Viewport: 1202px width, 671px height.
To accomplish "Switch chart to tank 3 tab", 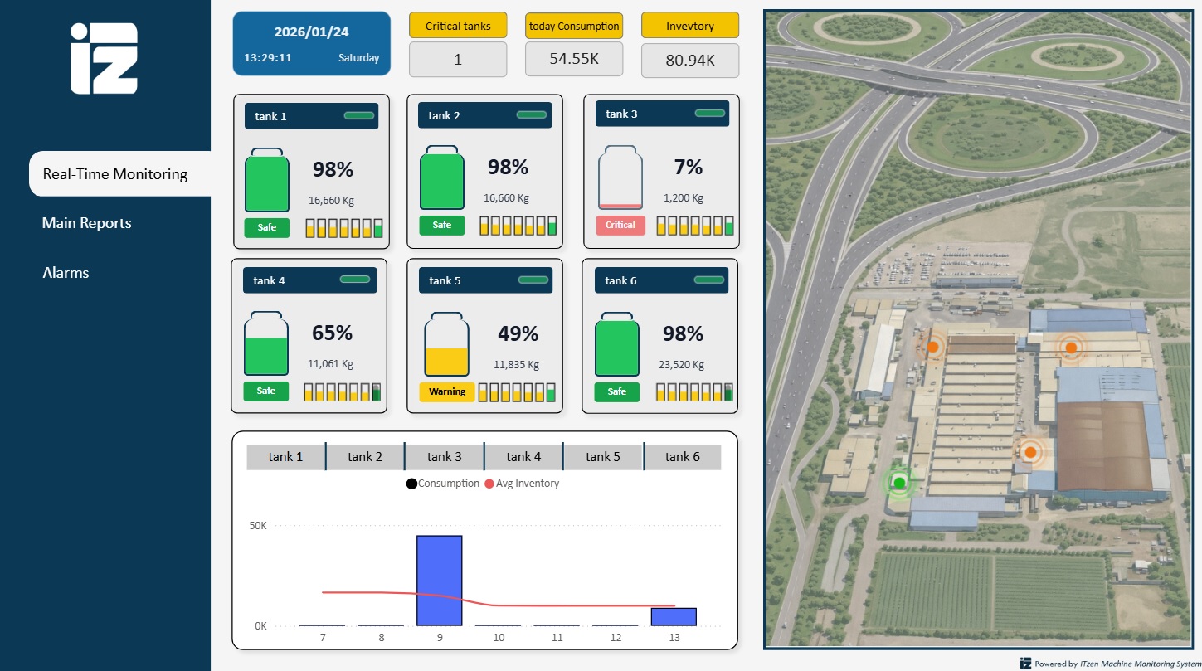I will tap(444, 457).
